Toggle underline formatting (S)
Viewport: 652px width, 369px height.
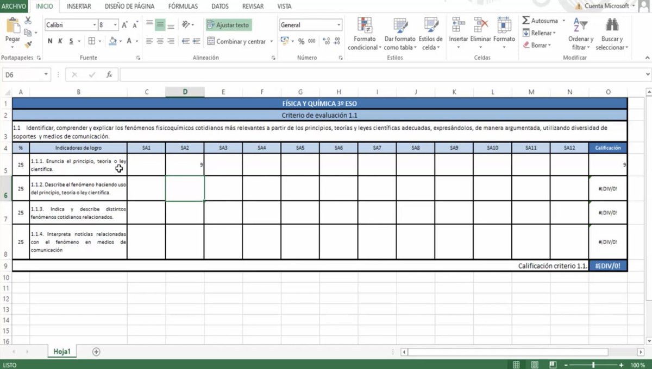tap(71, 41)
